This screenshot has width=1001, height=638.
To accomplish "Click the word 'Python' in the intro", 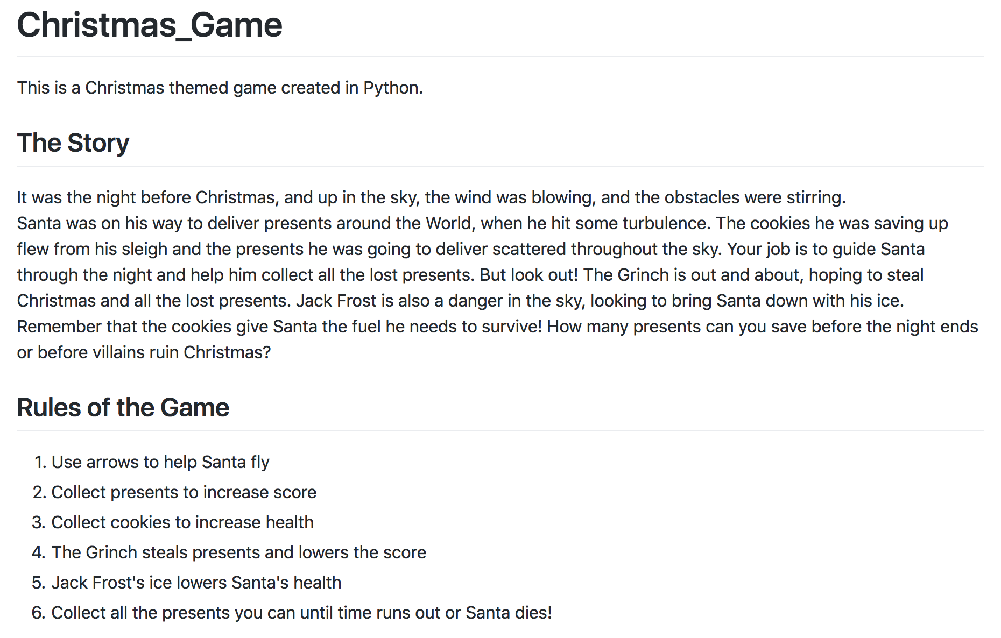I will 391,88.
